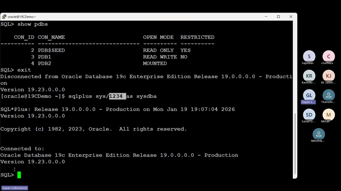Click the 'Connected to:' line
This screenshot has height=191, width=341.
coord(22,149)
